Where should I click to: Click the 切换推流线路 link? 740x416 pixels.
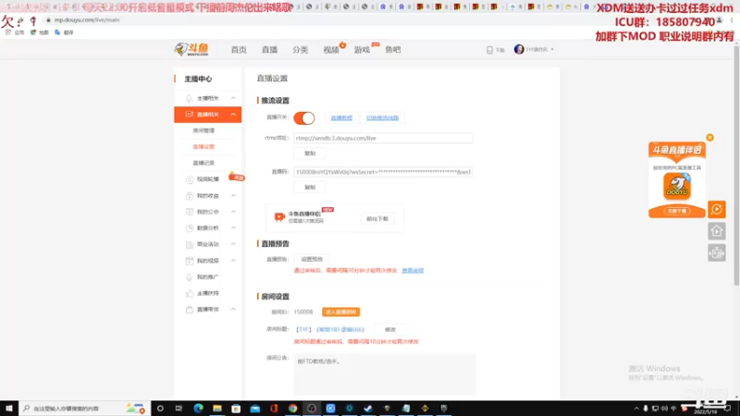click(x=382, y=118)
